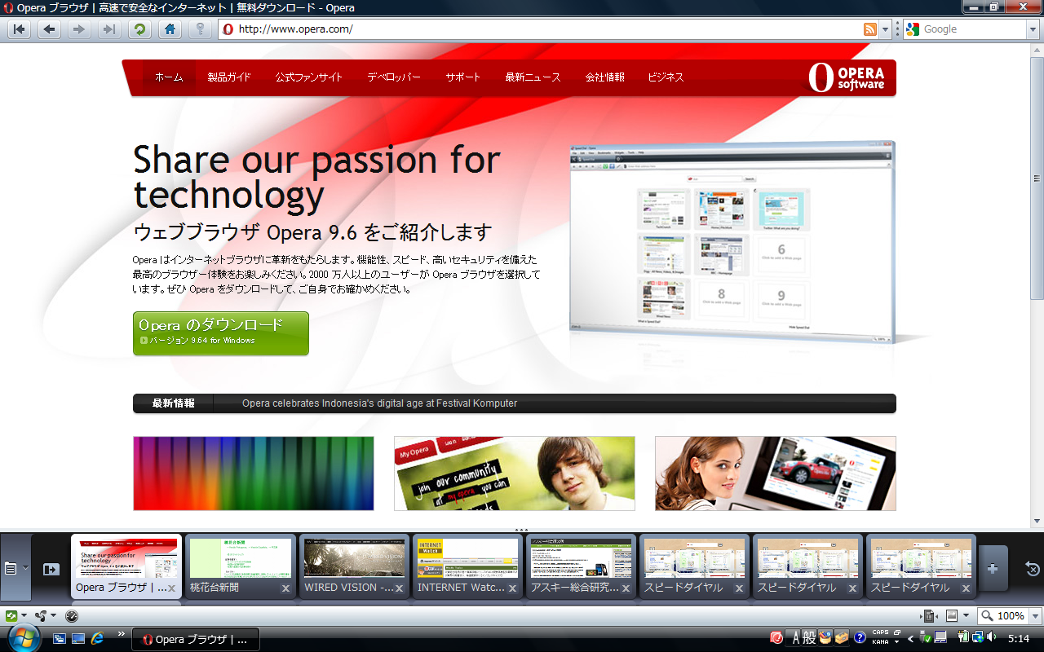This screenshot has height=652, width=1044.
Task: Click the Opera Software logo
Action: 847,77
